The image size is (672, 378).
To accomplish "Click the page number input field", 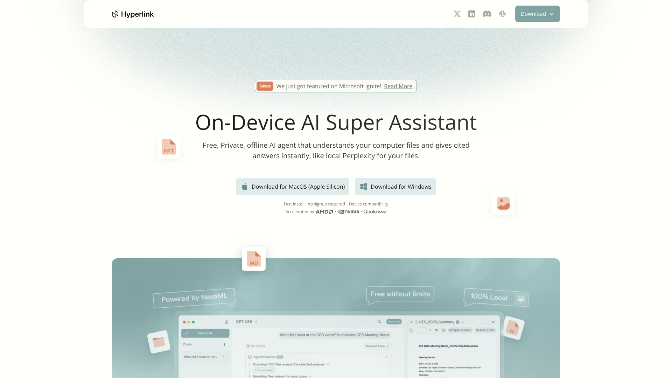I will point(421,330).
